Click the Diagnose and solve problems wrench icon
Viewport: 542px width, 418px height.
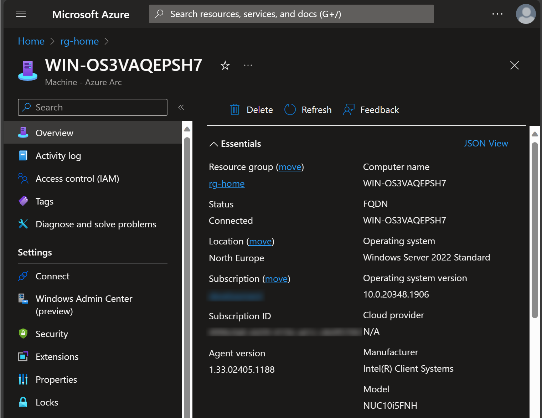[x=23, y=224]
